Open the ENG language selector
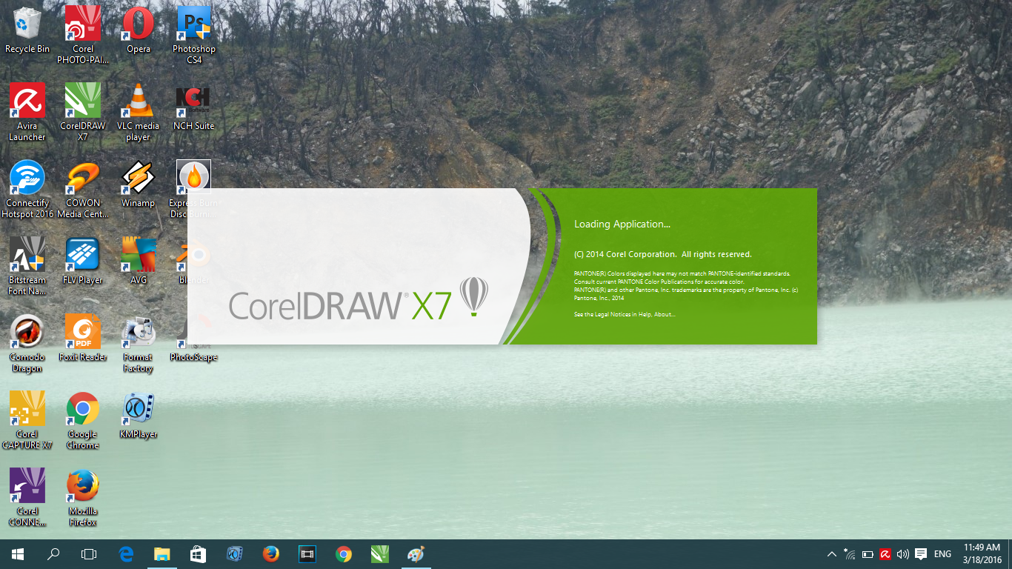The width and height of the screenshot is (1012, 569). pos(942,553)
